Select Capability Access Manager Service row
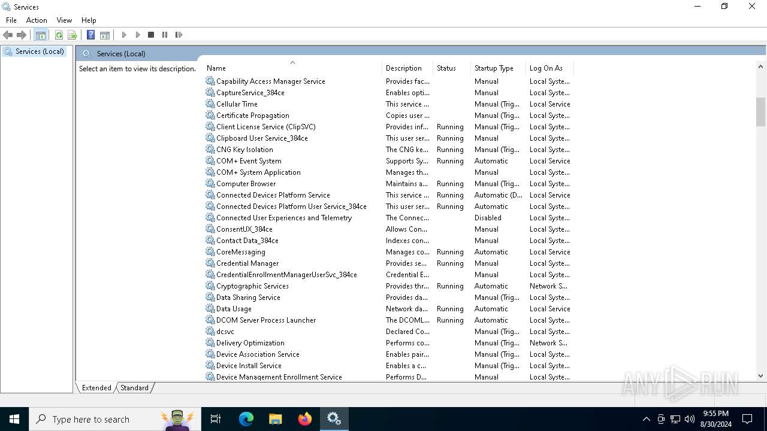Viewport: 767px width, 431px height. pos(388,81)
